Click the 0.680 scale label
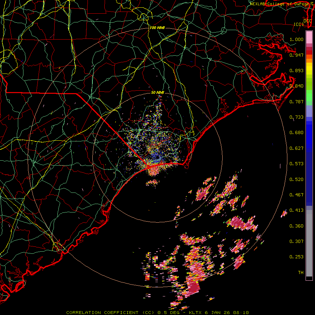This screenshot has height=315, width=315. 296,133
